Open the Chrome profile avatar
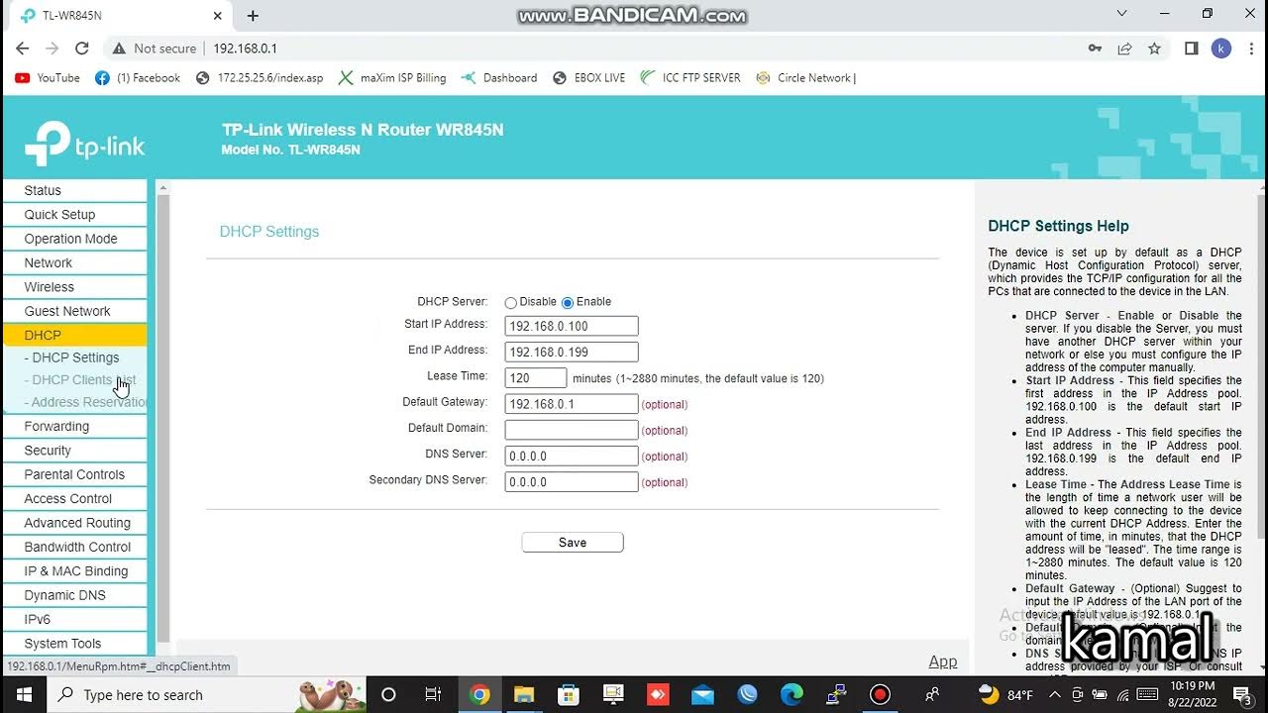 [x=1221, y=48]
